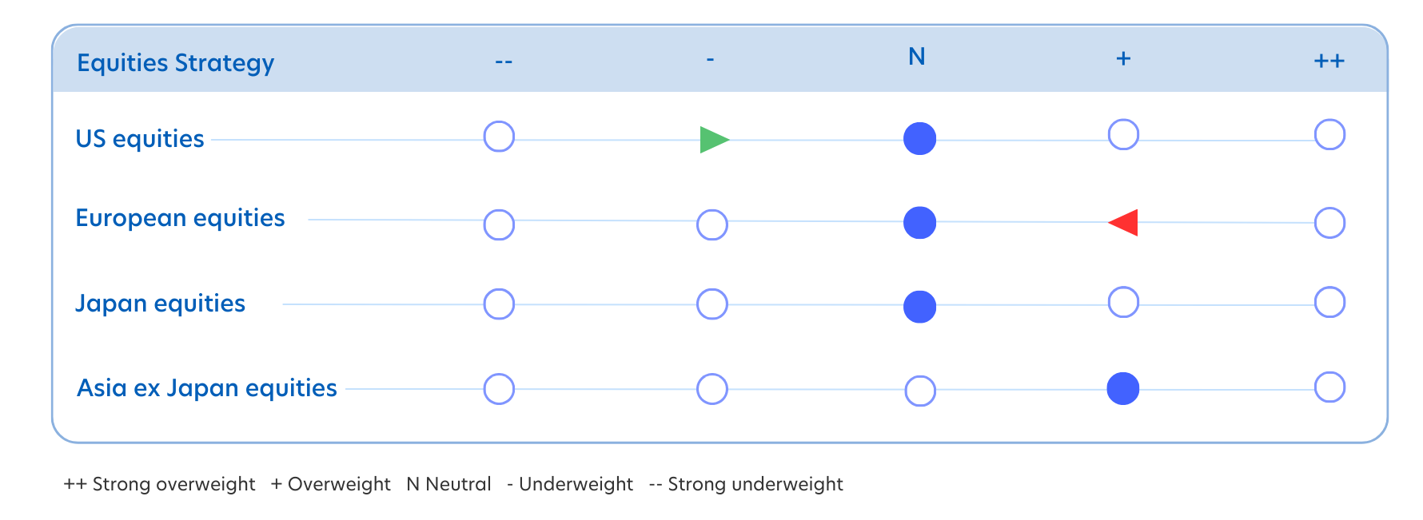1423x520 pixels.
Task: Select overweight circle for Japan equities
Action: (x=1123, y=303)
